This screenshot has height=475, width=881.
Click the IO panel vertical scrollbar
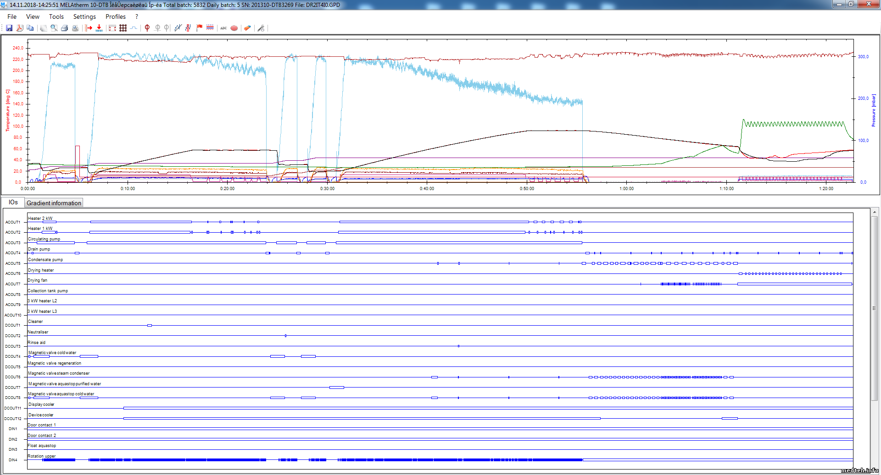coord(874,308)
